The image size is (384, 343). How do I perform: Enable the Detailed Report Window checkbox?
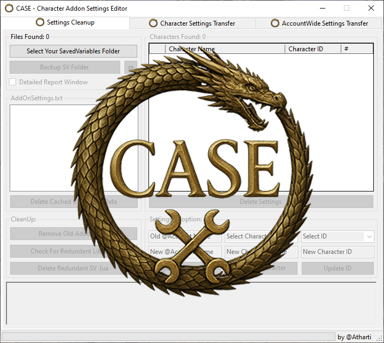coord(13,82)
